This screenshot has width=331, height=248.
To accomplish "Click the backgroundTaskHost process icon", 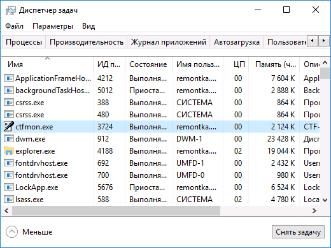I will 9,91.
